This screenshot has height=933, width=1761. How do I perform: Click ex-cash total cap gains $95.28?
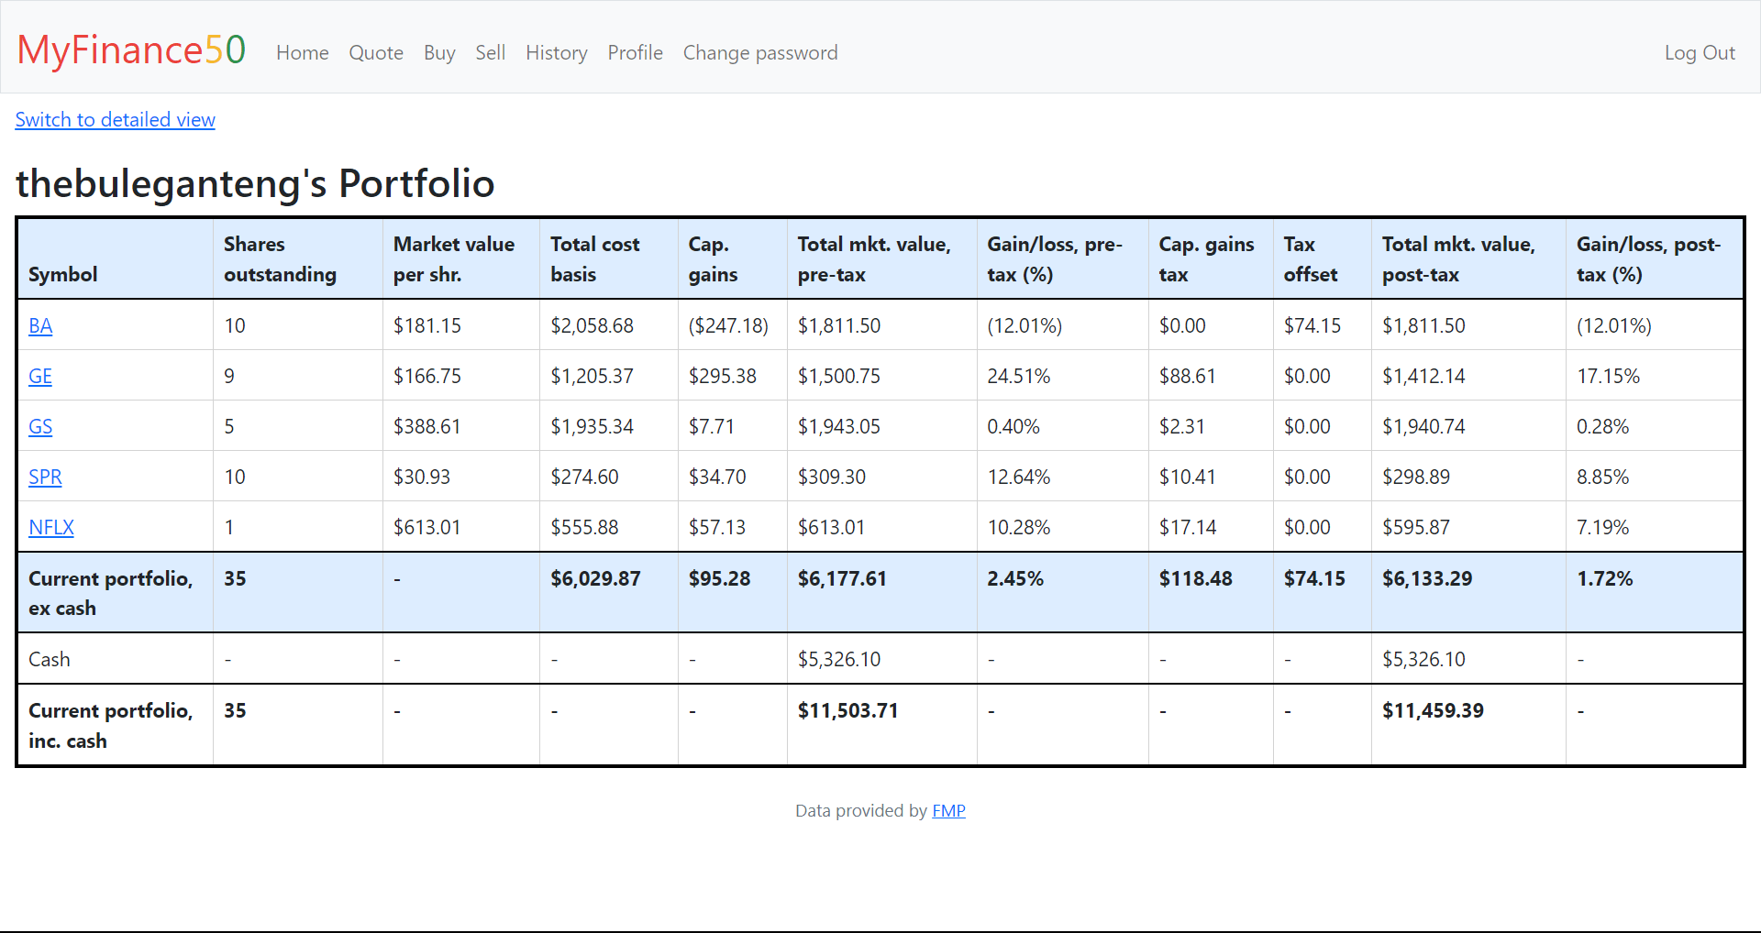click(x=719, y=578)
